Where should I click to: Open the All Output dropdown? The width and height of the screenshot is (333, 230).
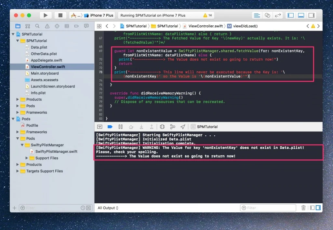pos(108,208)
